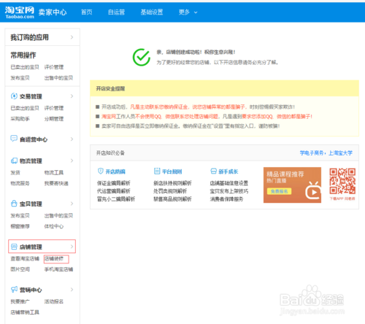The width and height of the screenshot is (365, 324).
Task: Open 出售中的宝贝 under 宝贝管理
Action: (x=58, y=215)
